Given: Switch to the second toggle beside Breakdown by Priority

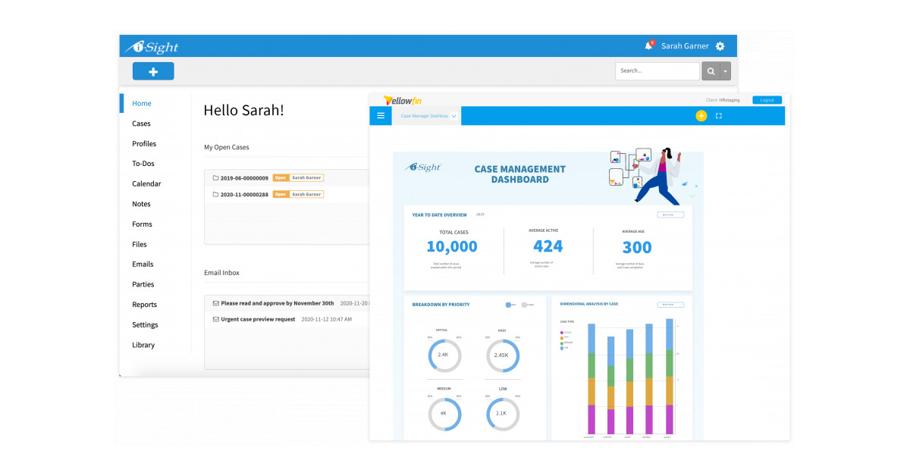Looking at the screenshot, I should click(526, 303).
